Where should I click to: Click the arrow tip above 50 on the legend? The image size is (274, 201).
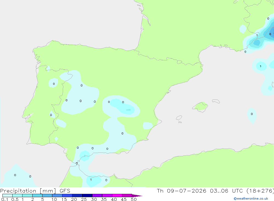[x=137, y=196]
